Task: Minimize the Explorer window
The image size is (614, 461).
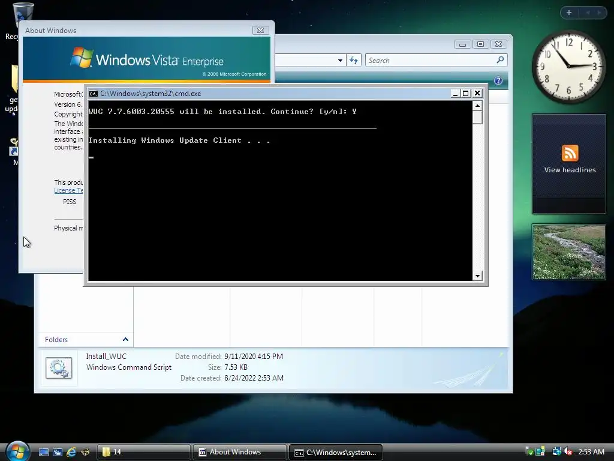Action: tap(462, 44)
